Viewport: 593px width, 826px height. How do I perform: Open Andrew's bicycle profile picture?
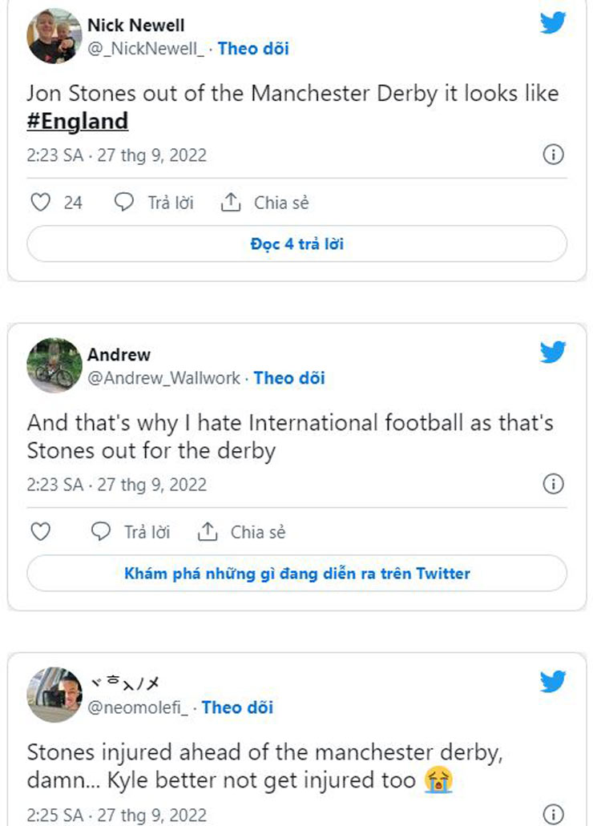click(54, 365)
